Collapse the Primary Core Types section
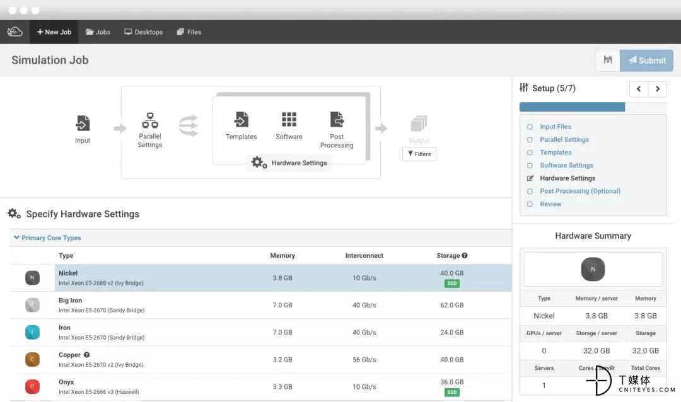 tap(47, 238)
